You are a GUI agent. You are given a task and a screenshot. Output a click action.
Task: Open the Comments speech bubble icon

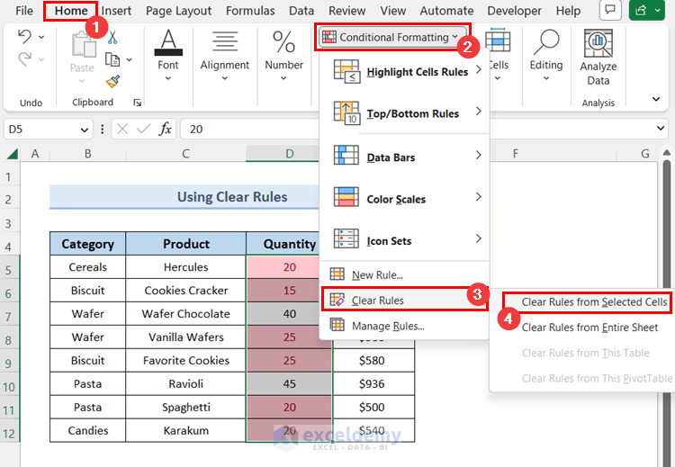pyautogui.click(x=610, y=10)
